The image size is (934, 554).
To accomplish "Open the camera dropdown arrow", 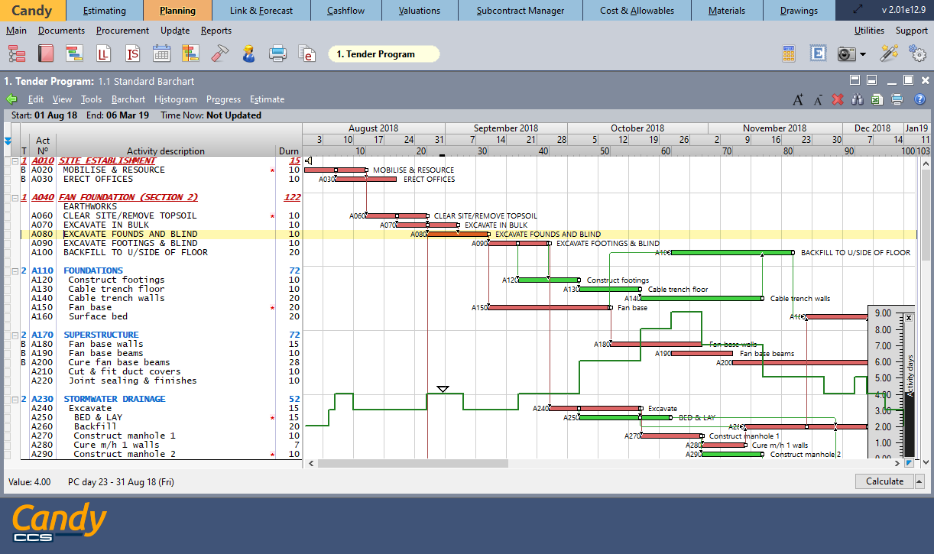I will point(863,54).
